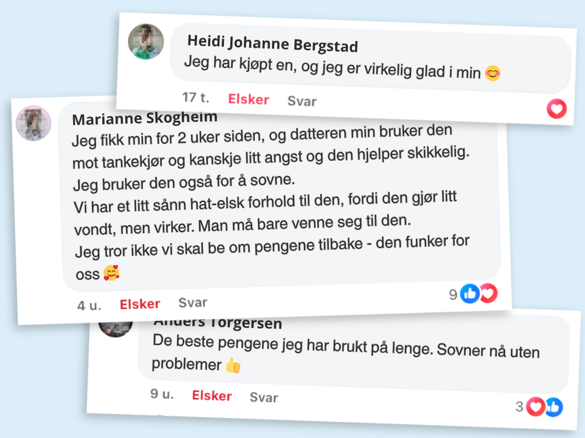Click Svar under Heidi's comment
The image size is (585, 438).
click(302, 102)
